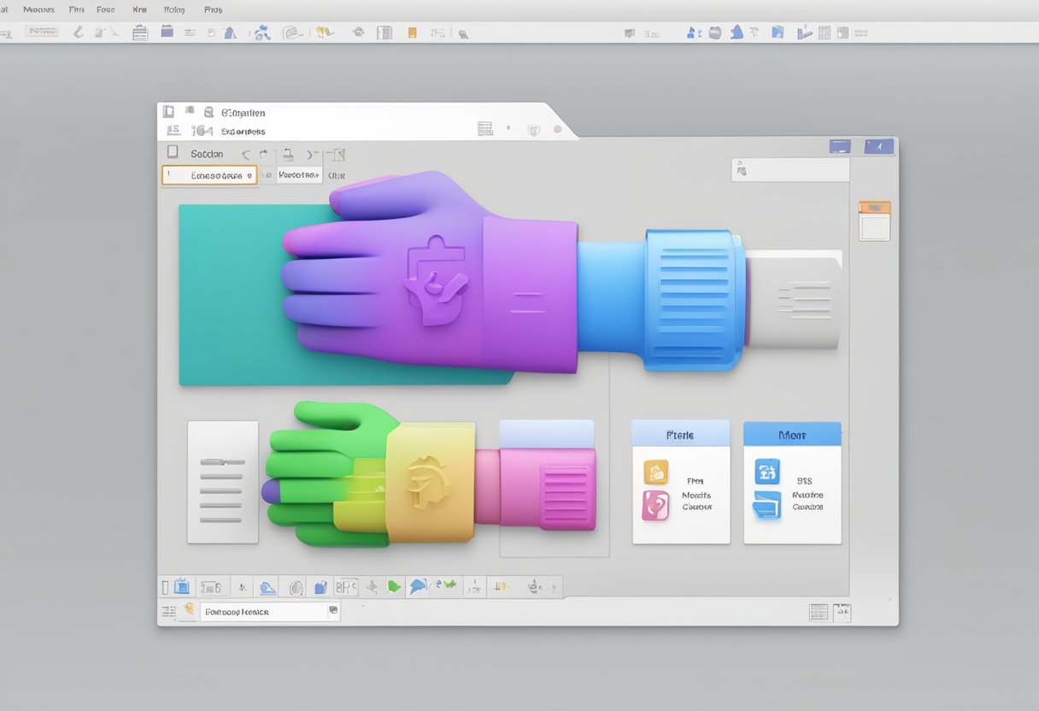Click the undo arrow next to Section label
This screenshot has height=711, width=1039.
pyautogui.click(x=246, y=155)
